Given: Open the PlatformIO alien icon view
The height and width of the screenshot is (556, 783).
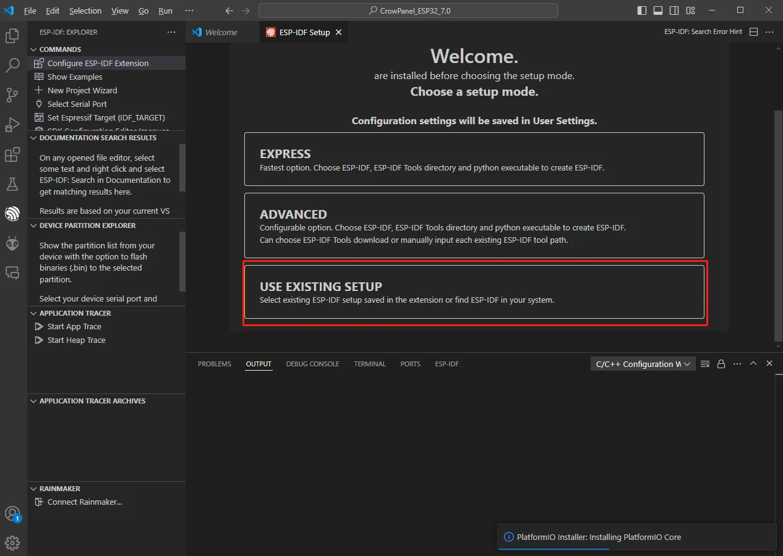Looking at the screenshot, I should [12, 243].
